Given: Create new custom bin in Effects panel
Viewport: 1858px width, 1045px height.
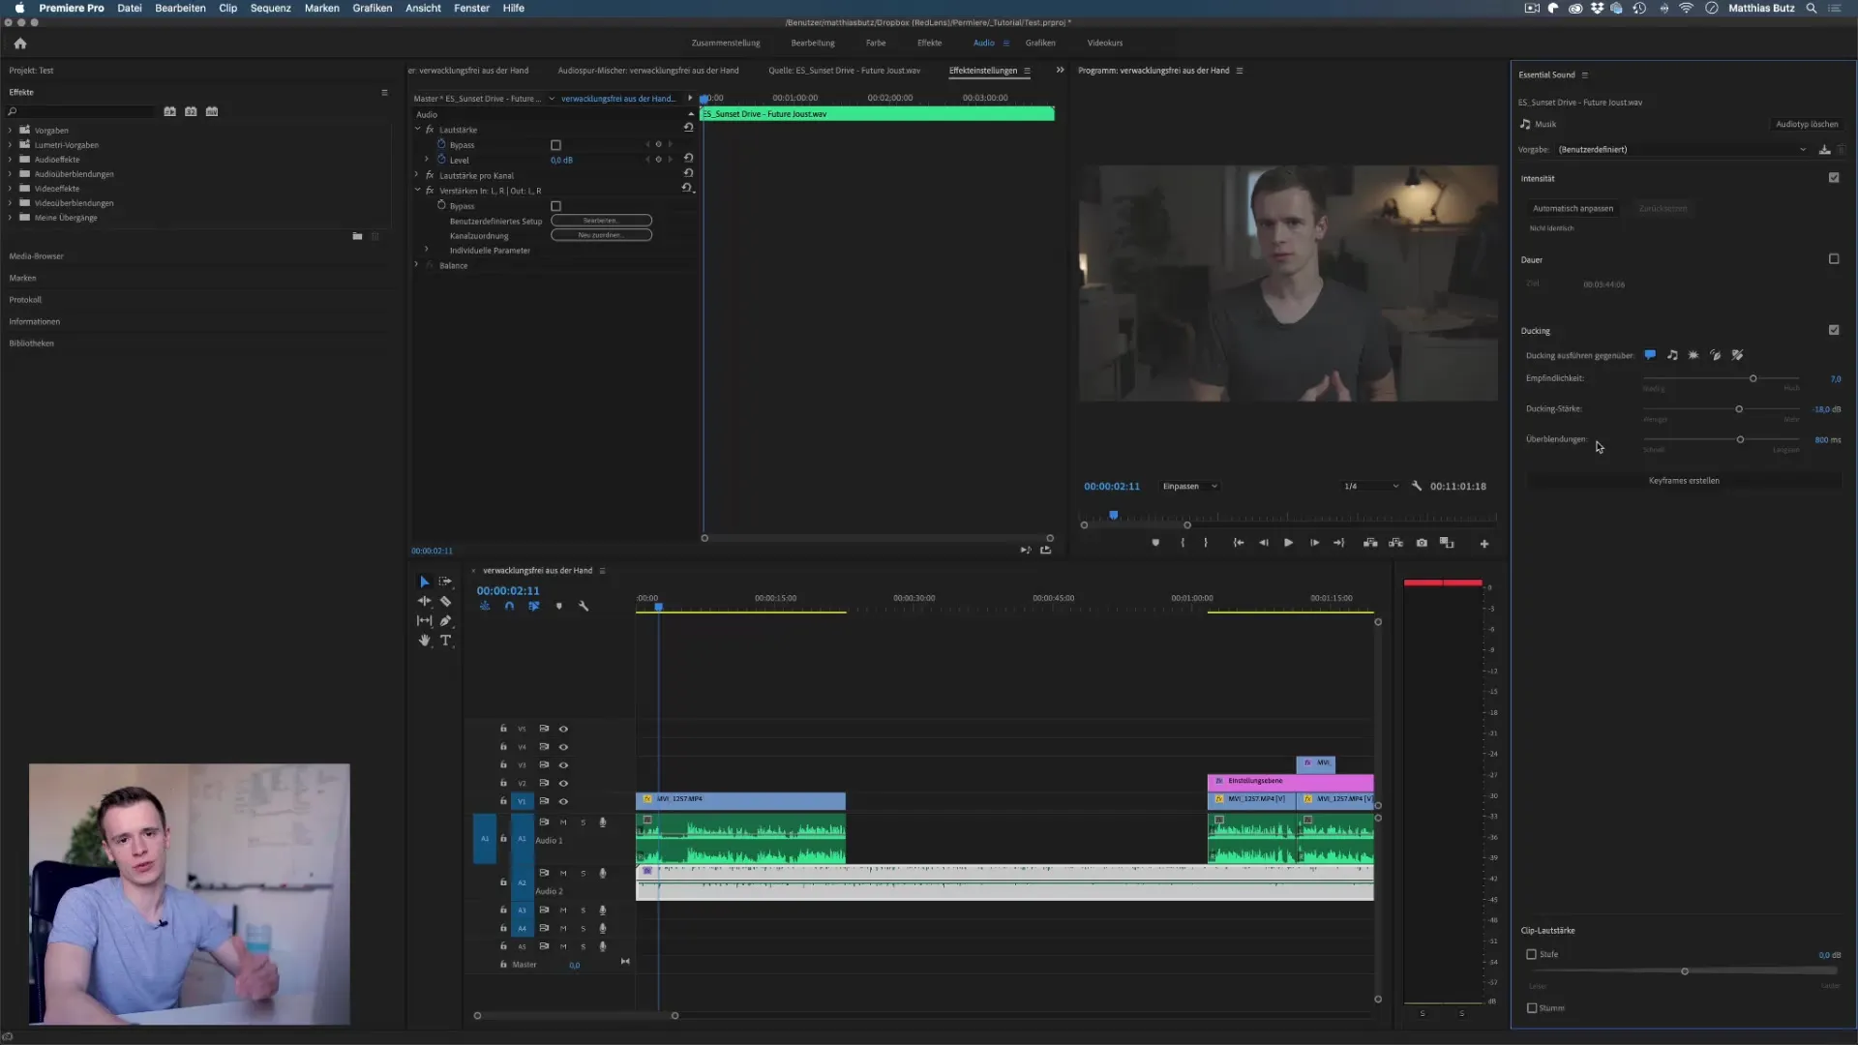Looking at the screenshot, I should 357,236.
